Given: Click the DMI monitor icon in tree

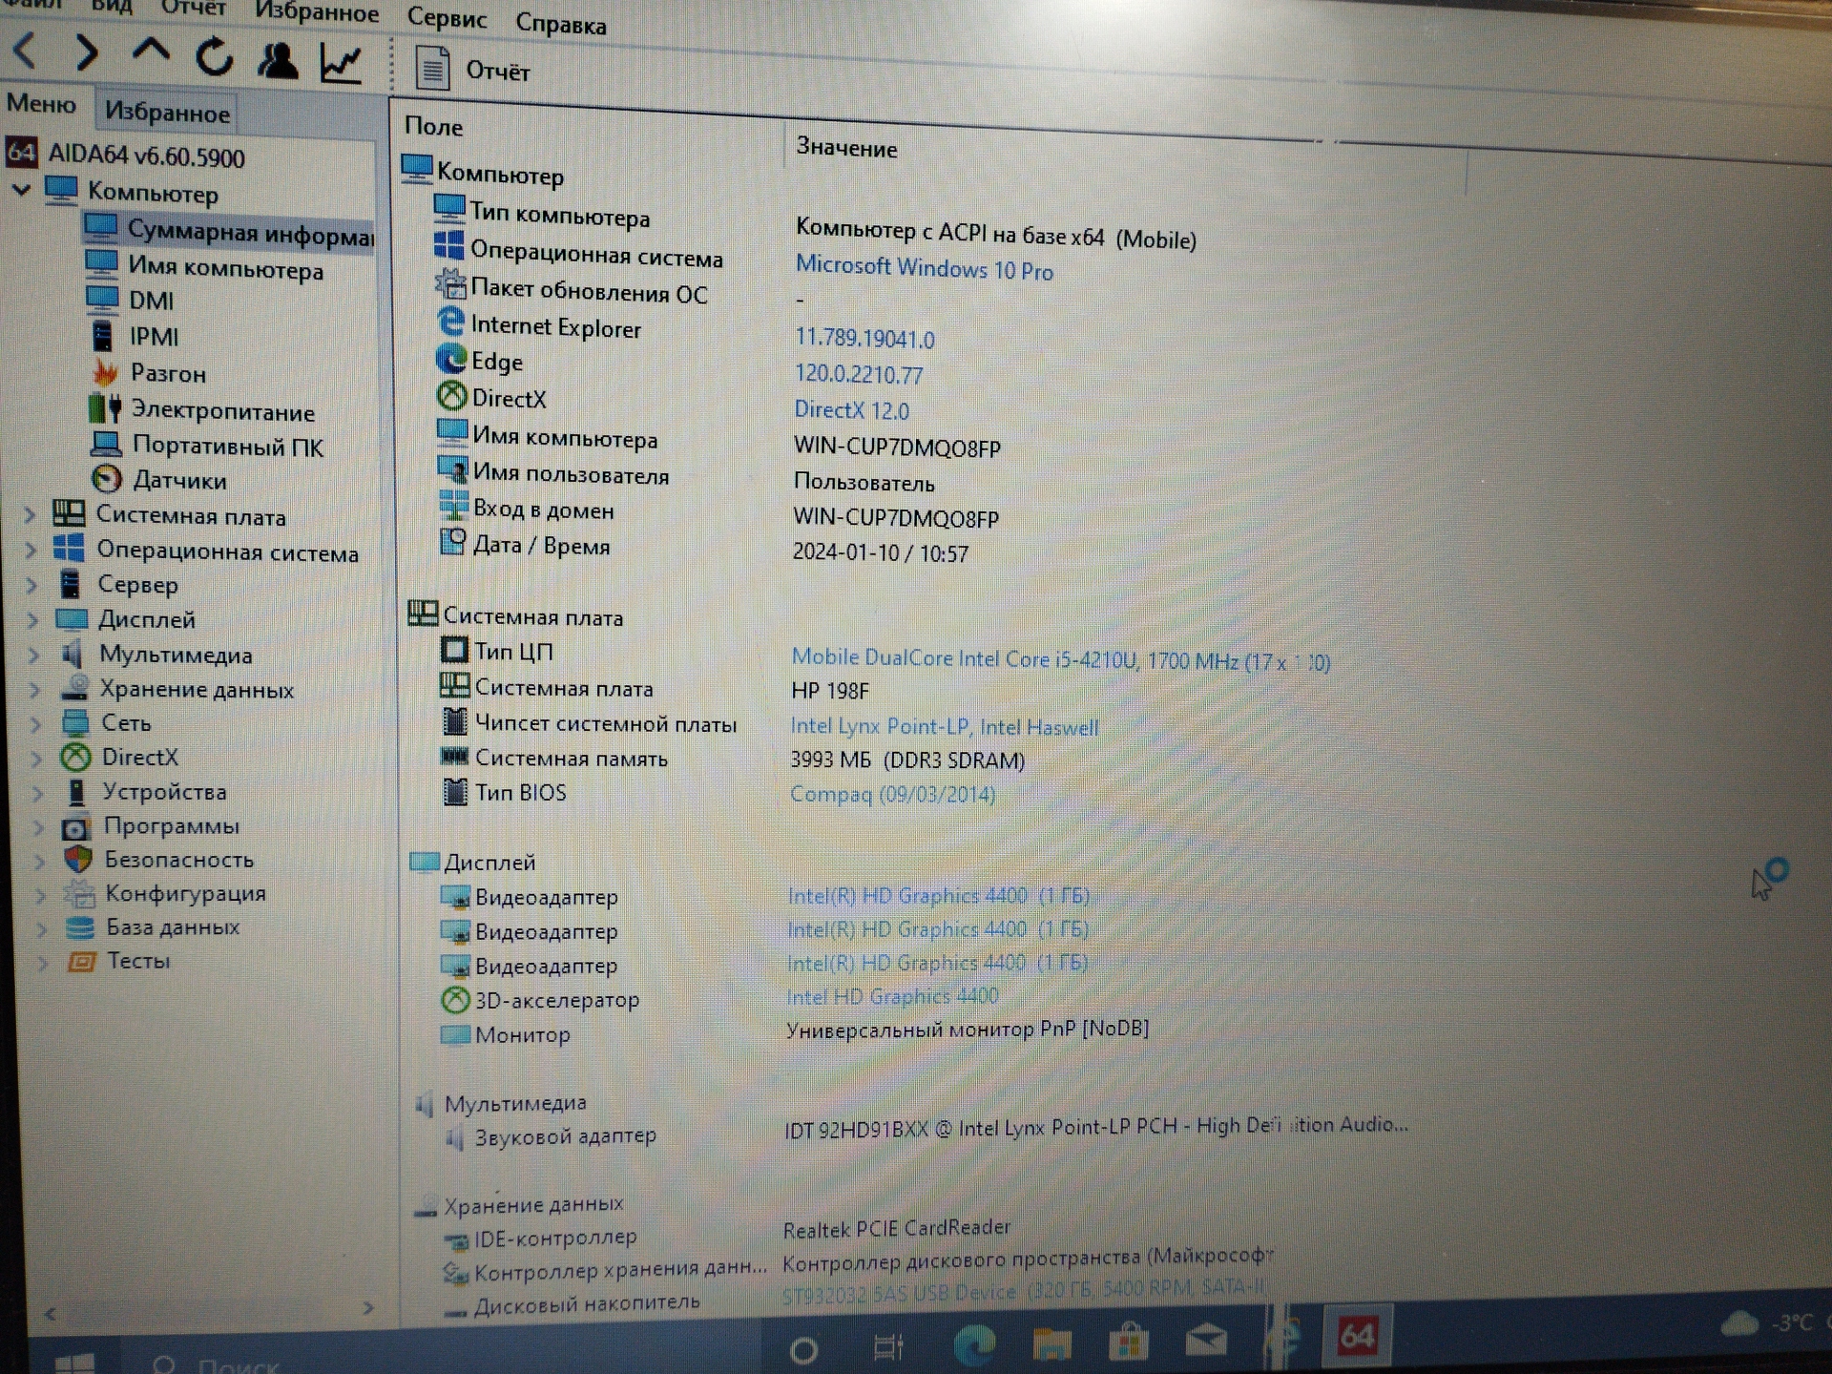Looking at the screenshot, I should pyautogui.click(x=101, y=299).
